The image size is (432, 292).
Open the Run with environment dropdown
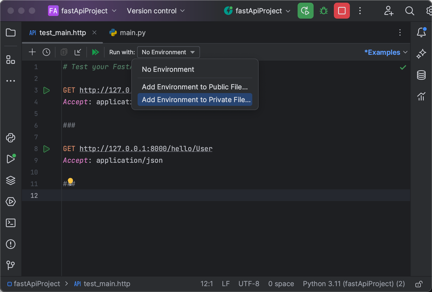[168, 52]
